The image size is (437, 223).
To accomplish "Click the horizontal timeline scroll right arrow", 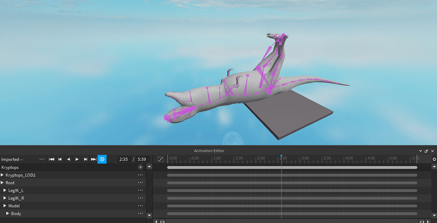I will 429,221.
